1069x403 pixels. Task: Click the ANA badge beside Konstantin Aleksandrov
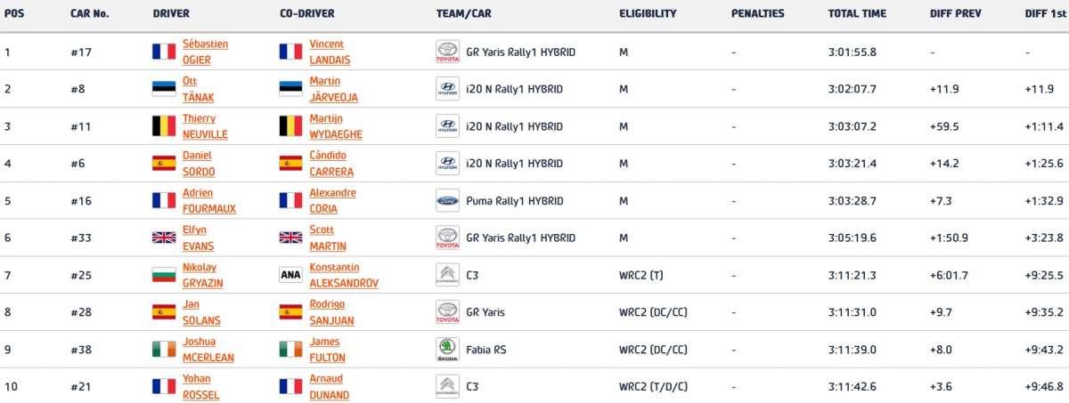[291, 275]
